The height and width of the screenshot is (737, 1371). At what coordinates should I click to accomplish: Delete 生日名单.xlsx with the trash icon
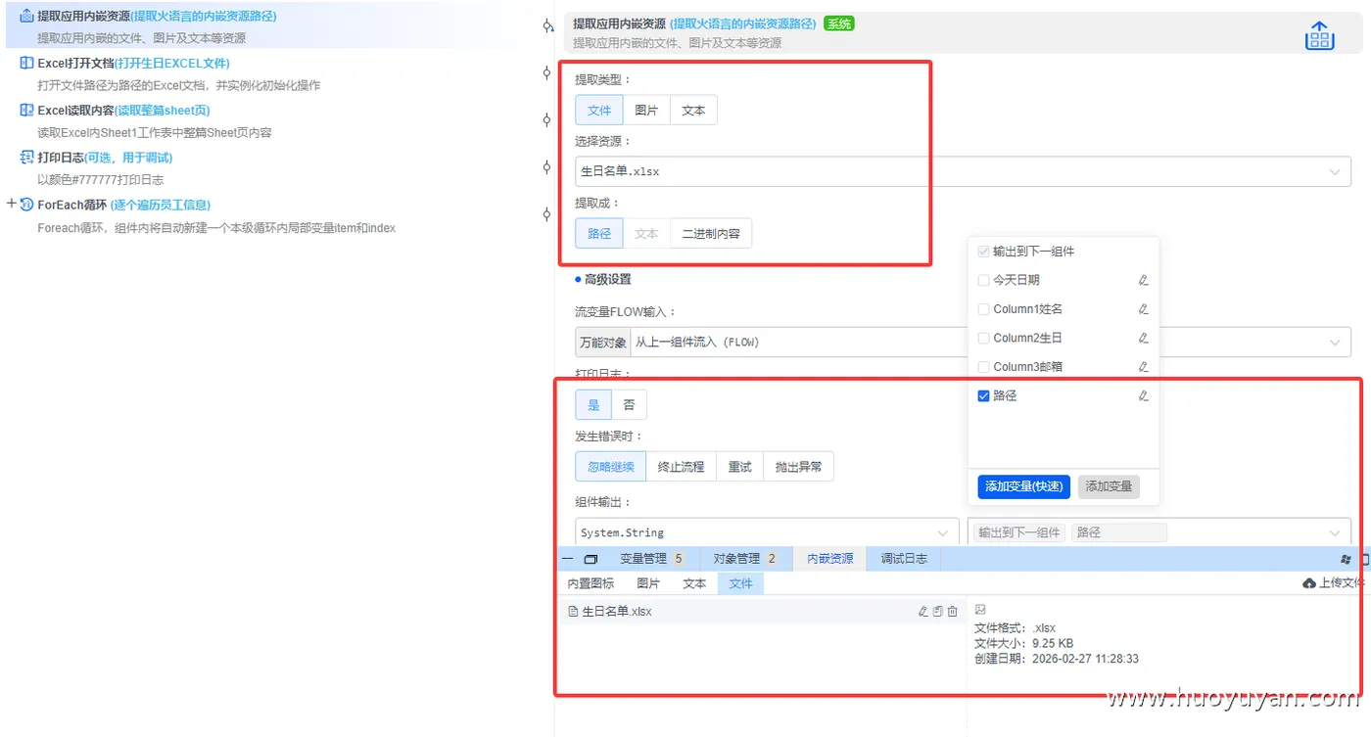952,611
